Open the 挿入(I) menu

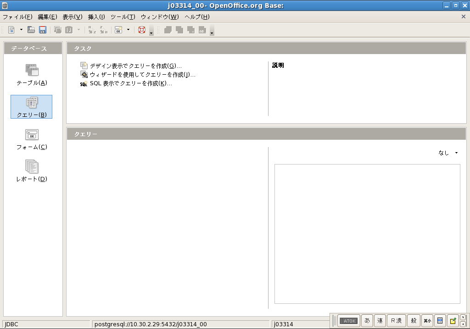(x=96, y=17)
